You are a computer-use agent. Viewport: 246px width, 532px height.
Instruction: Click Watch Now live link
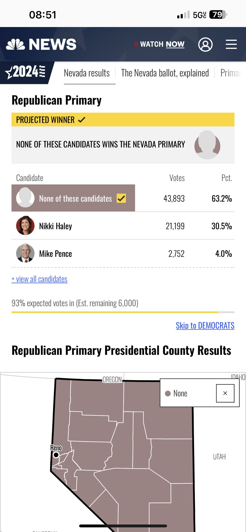click(x=162, y=44)
